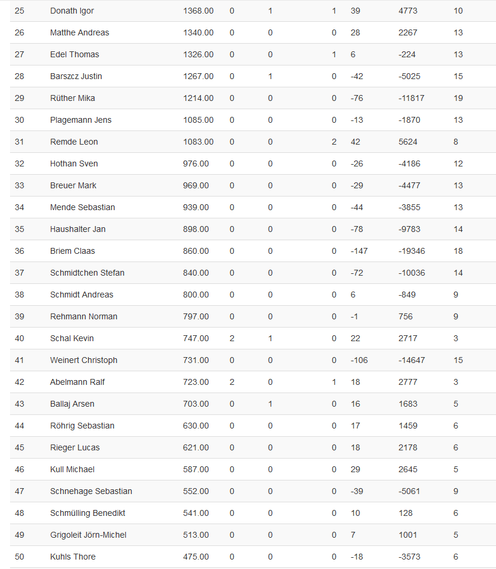The image size is (496, 569).
Task: Click the value -19346 in table
Action: pyautogui.click(x=412, y=251)
